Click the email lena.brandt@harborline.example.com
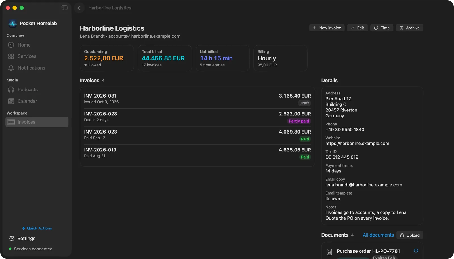The image size is (454, 259). pyautogui.click(x=364, y=185)
